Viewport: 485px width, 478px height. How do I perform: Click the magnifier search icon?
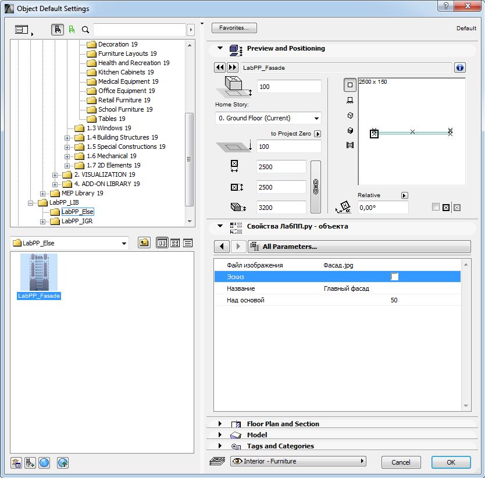pyautogui.click(x=85, y=30)
